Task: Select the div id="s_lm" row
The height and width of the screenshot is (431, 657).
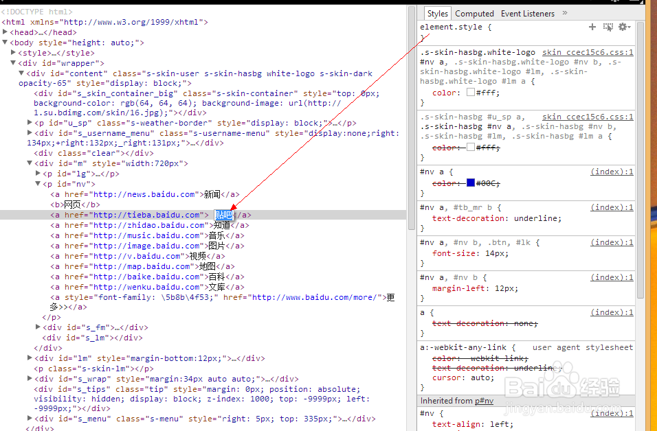Action: (x=92, y=338)
